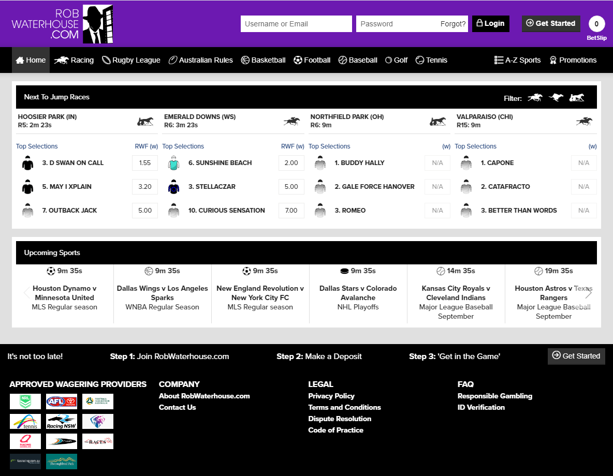Open About RobWaterhouse.com link
The width and height of the screenshot is (613, 476).
(x=204, y=396)
